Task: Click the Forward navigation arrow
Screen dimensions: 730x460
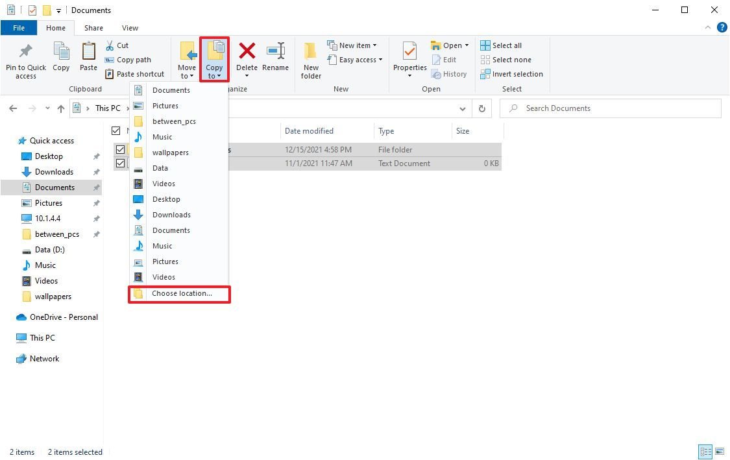Action: 32,108
